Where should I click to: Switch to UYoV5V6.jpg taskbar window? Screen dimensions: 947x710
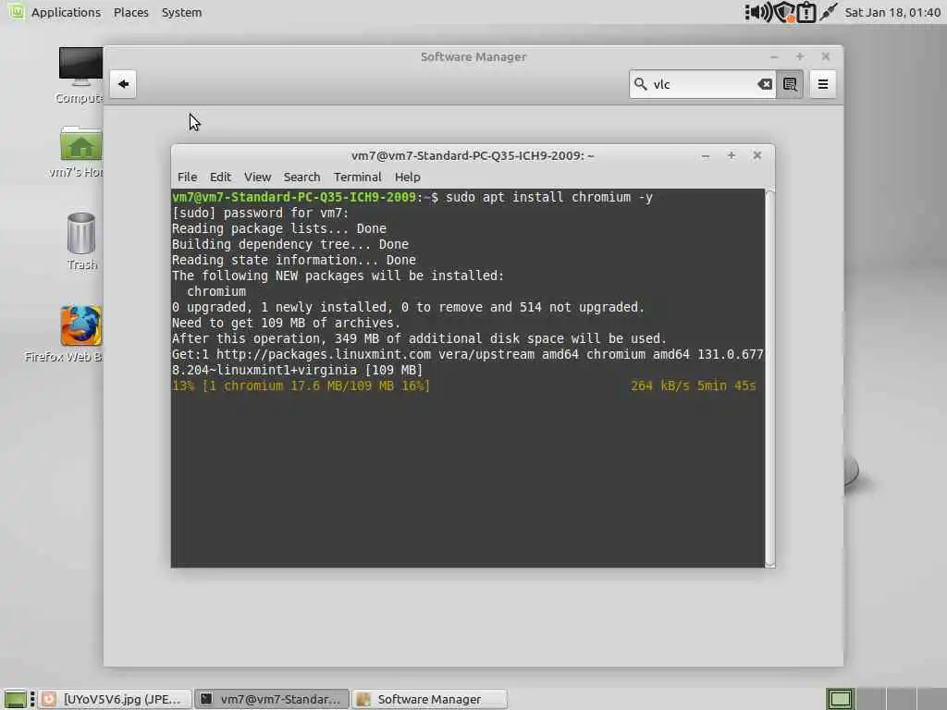pyautogui.click(x=116, y=699)
